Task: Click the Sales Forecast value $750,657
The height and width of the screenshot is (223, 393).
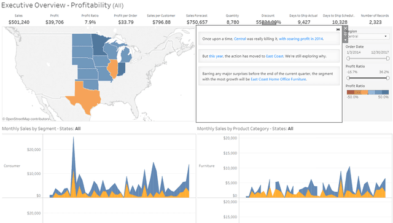Action: [197, 22]
